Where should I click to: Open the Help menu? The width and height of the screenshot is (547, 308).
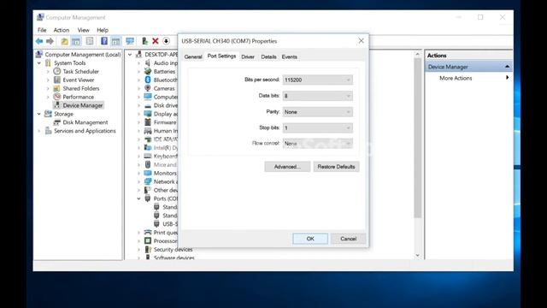[103, 30]
